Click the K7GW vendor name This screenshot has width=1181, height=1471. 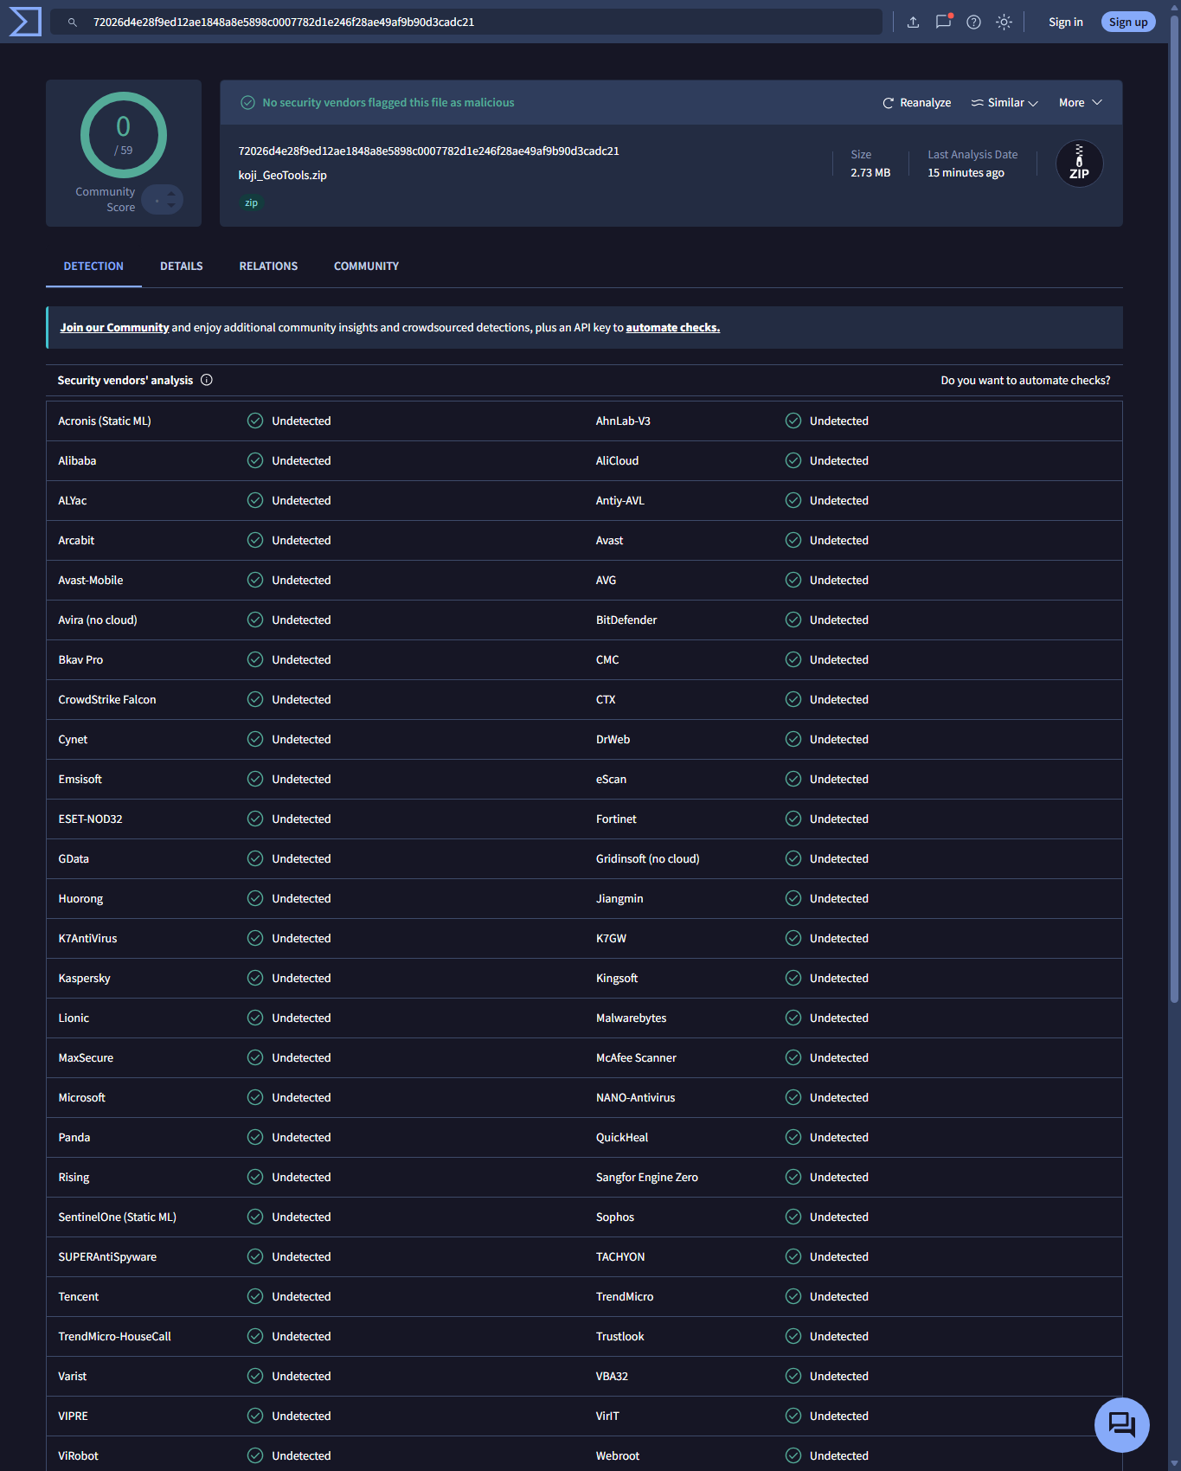click(x=611, y=939)
